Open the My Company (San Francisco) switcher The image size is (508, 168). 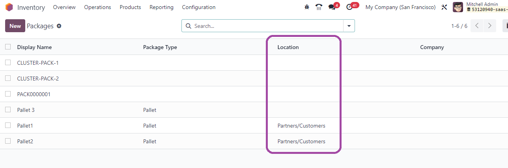[400, 7]
